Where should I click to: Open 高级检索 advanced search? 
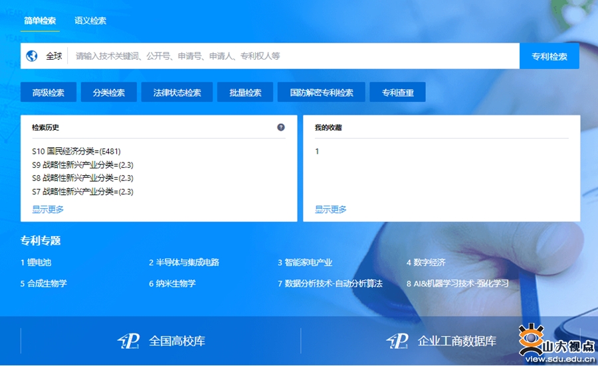49,93
